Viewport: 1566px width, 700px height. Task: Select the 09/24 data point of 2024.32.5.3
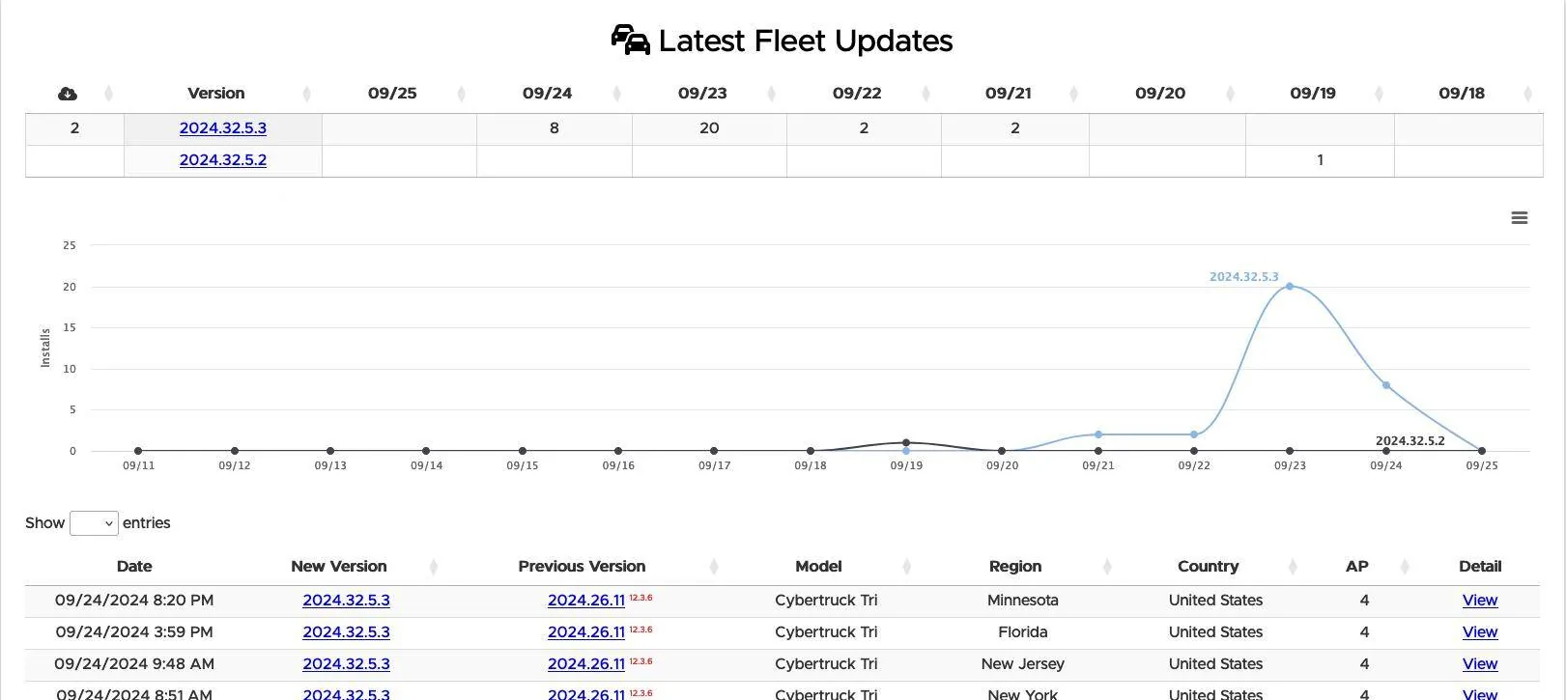click(x=1386, y=385)
